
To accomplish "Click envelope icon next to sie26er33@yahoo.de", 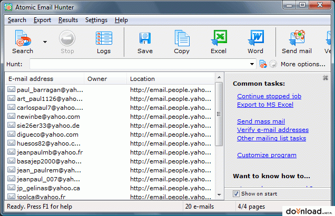I will pos(11,125).
